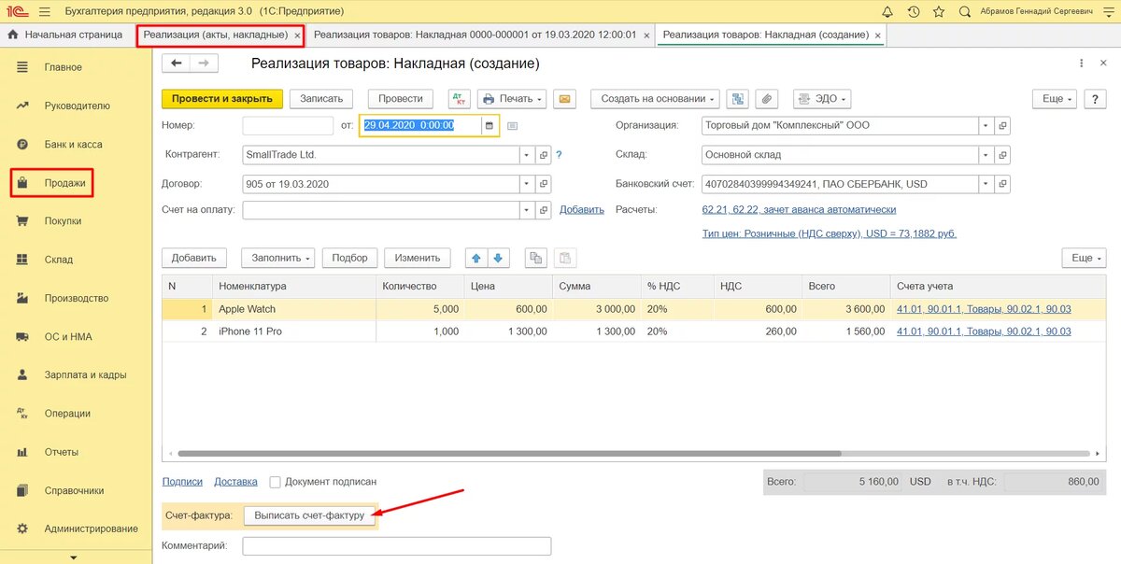The width and height of the screenshot is (1121, 564).
Task: Move the row down with blue arrow
Action: (x=498, y=258)
